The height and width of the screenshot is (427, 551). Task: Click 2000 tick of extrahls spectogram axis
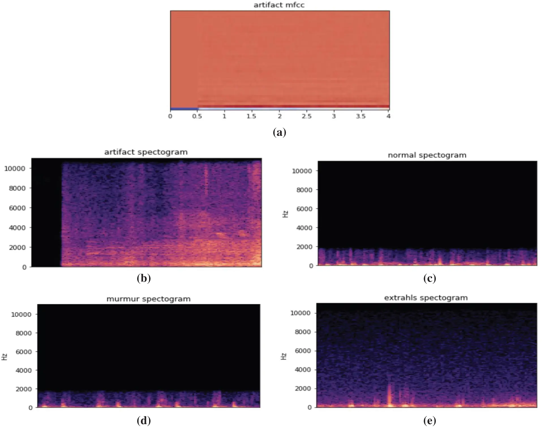(x=303, y=389)
